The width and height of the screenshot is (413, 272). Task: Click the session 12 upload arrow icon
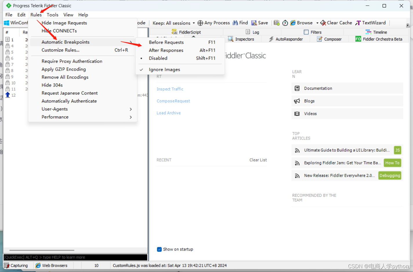8,95
